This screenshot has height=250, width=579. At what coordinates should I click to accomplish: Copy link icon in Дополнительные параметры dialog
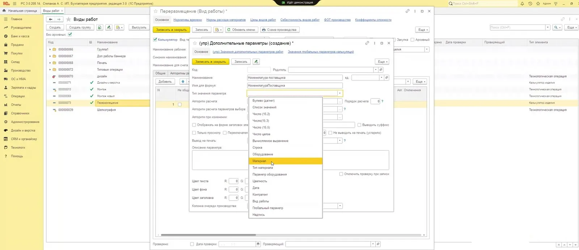point(367,43)
